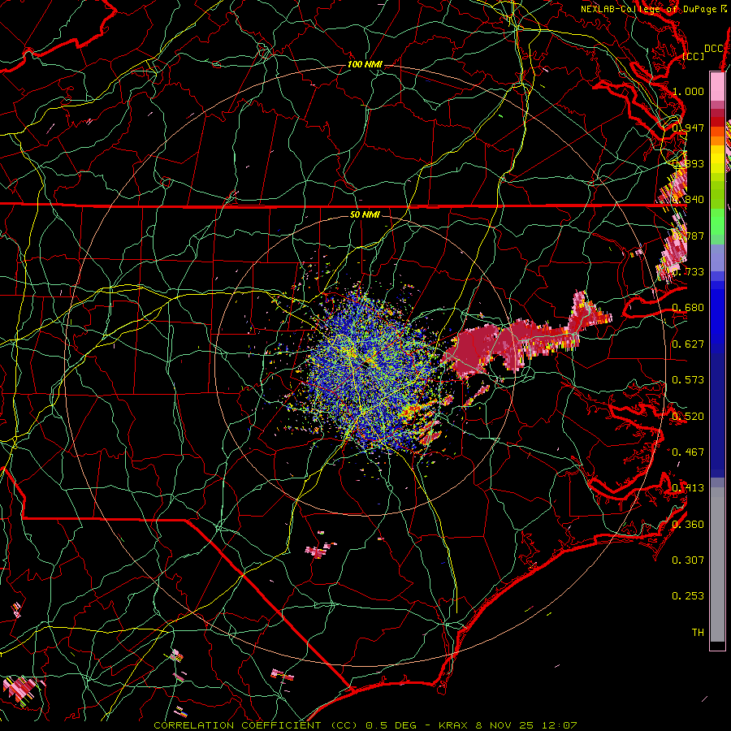
Task: Click the "100 NMI" range ring label
Action: click(365, 64)
